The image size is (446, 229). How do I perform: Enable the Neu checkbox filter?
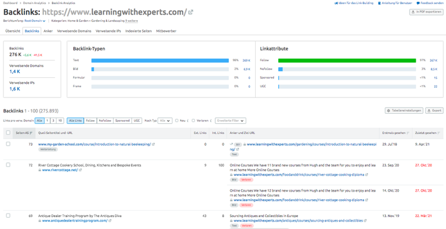coord(177,121)
